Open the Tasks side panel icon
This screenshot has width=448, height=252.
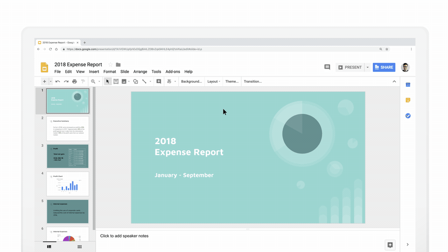click(408, 116)
